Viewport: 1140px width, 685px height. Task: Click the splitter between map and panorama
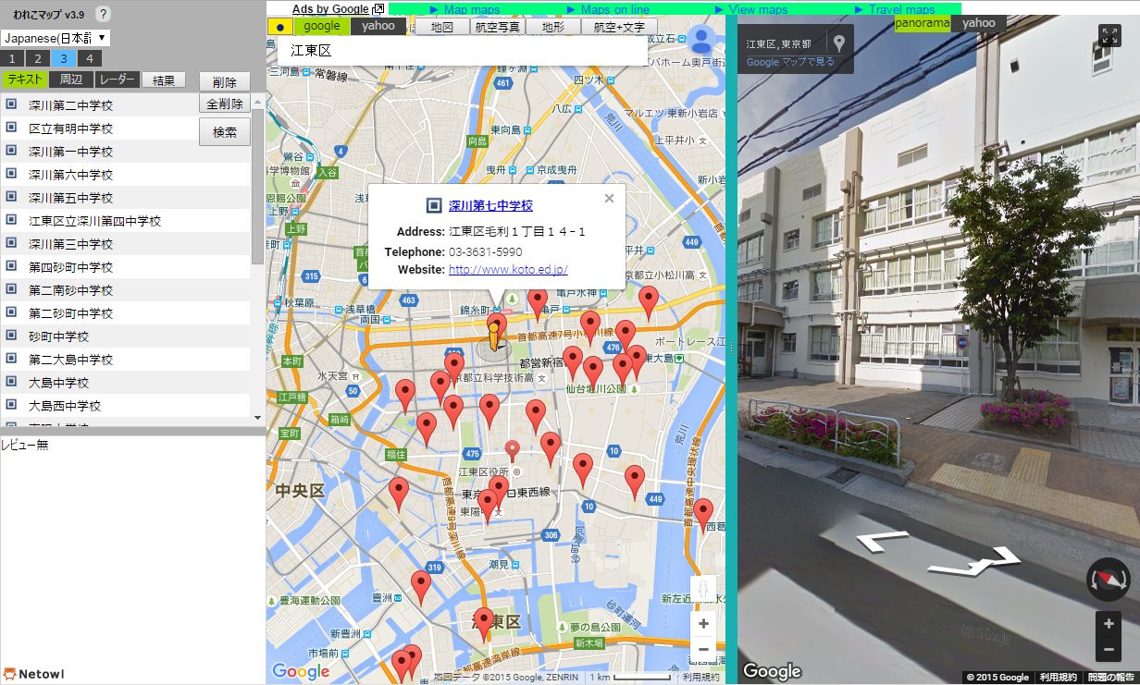coord(731,349)
